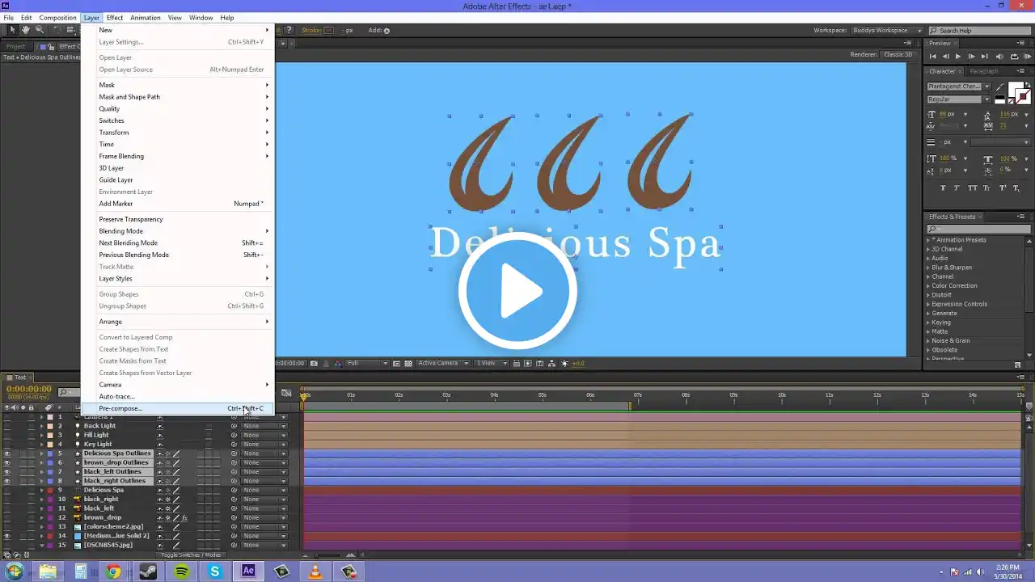Click the After Effects taskbar icon
1035x582 pixels.
[248, 571]
